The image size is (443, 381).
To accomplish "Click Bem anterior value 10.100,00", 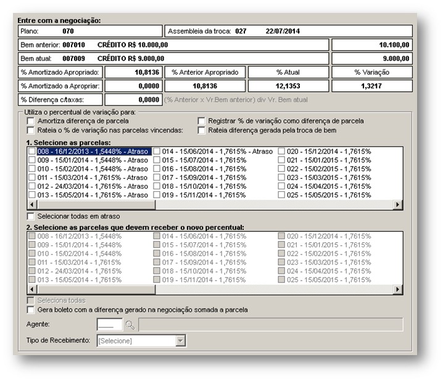I will [x=394, y=45].
